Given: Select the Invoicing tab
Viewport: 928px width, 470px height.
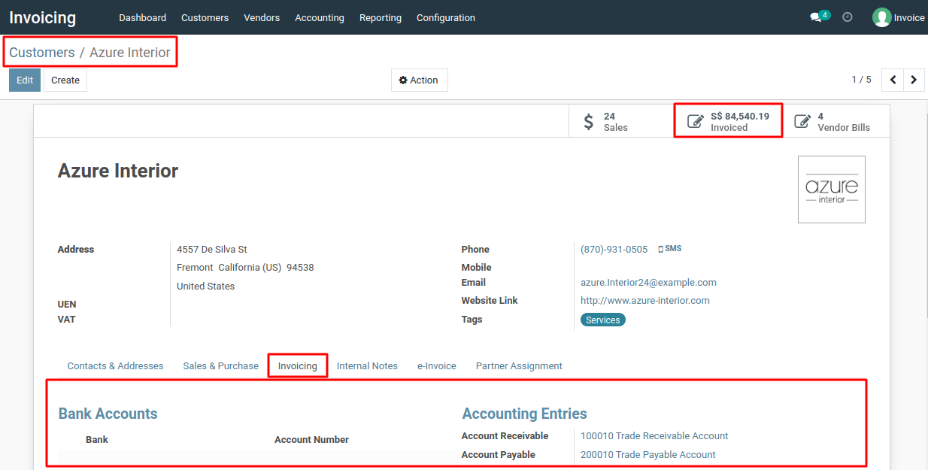Looking at the screenshot, I should coord(298,366).
